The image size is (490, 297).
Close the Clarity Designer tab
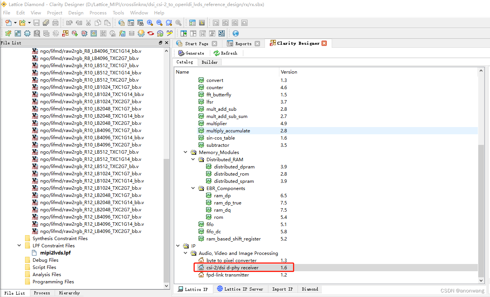coord(324,43)
